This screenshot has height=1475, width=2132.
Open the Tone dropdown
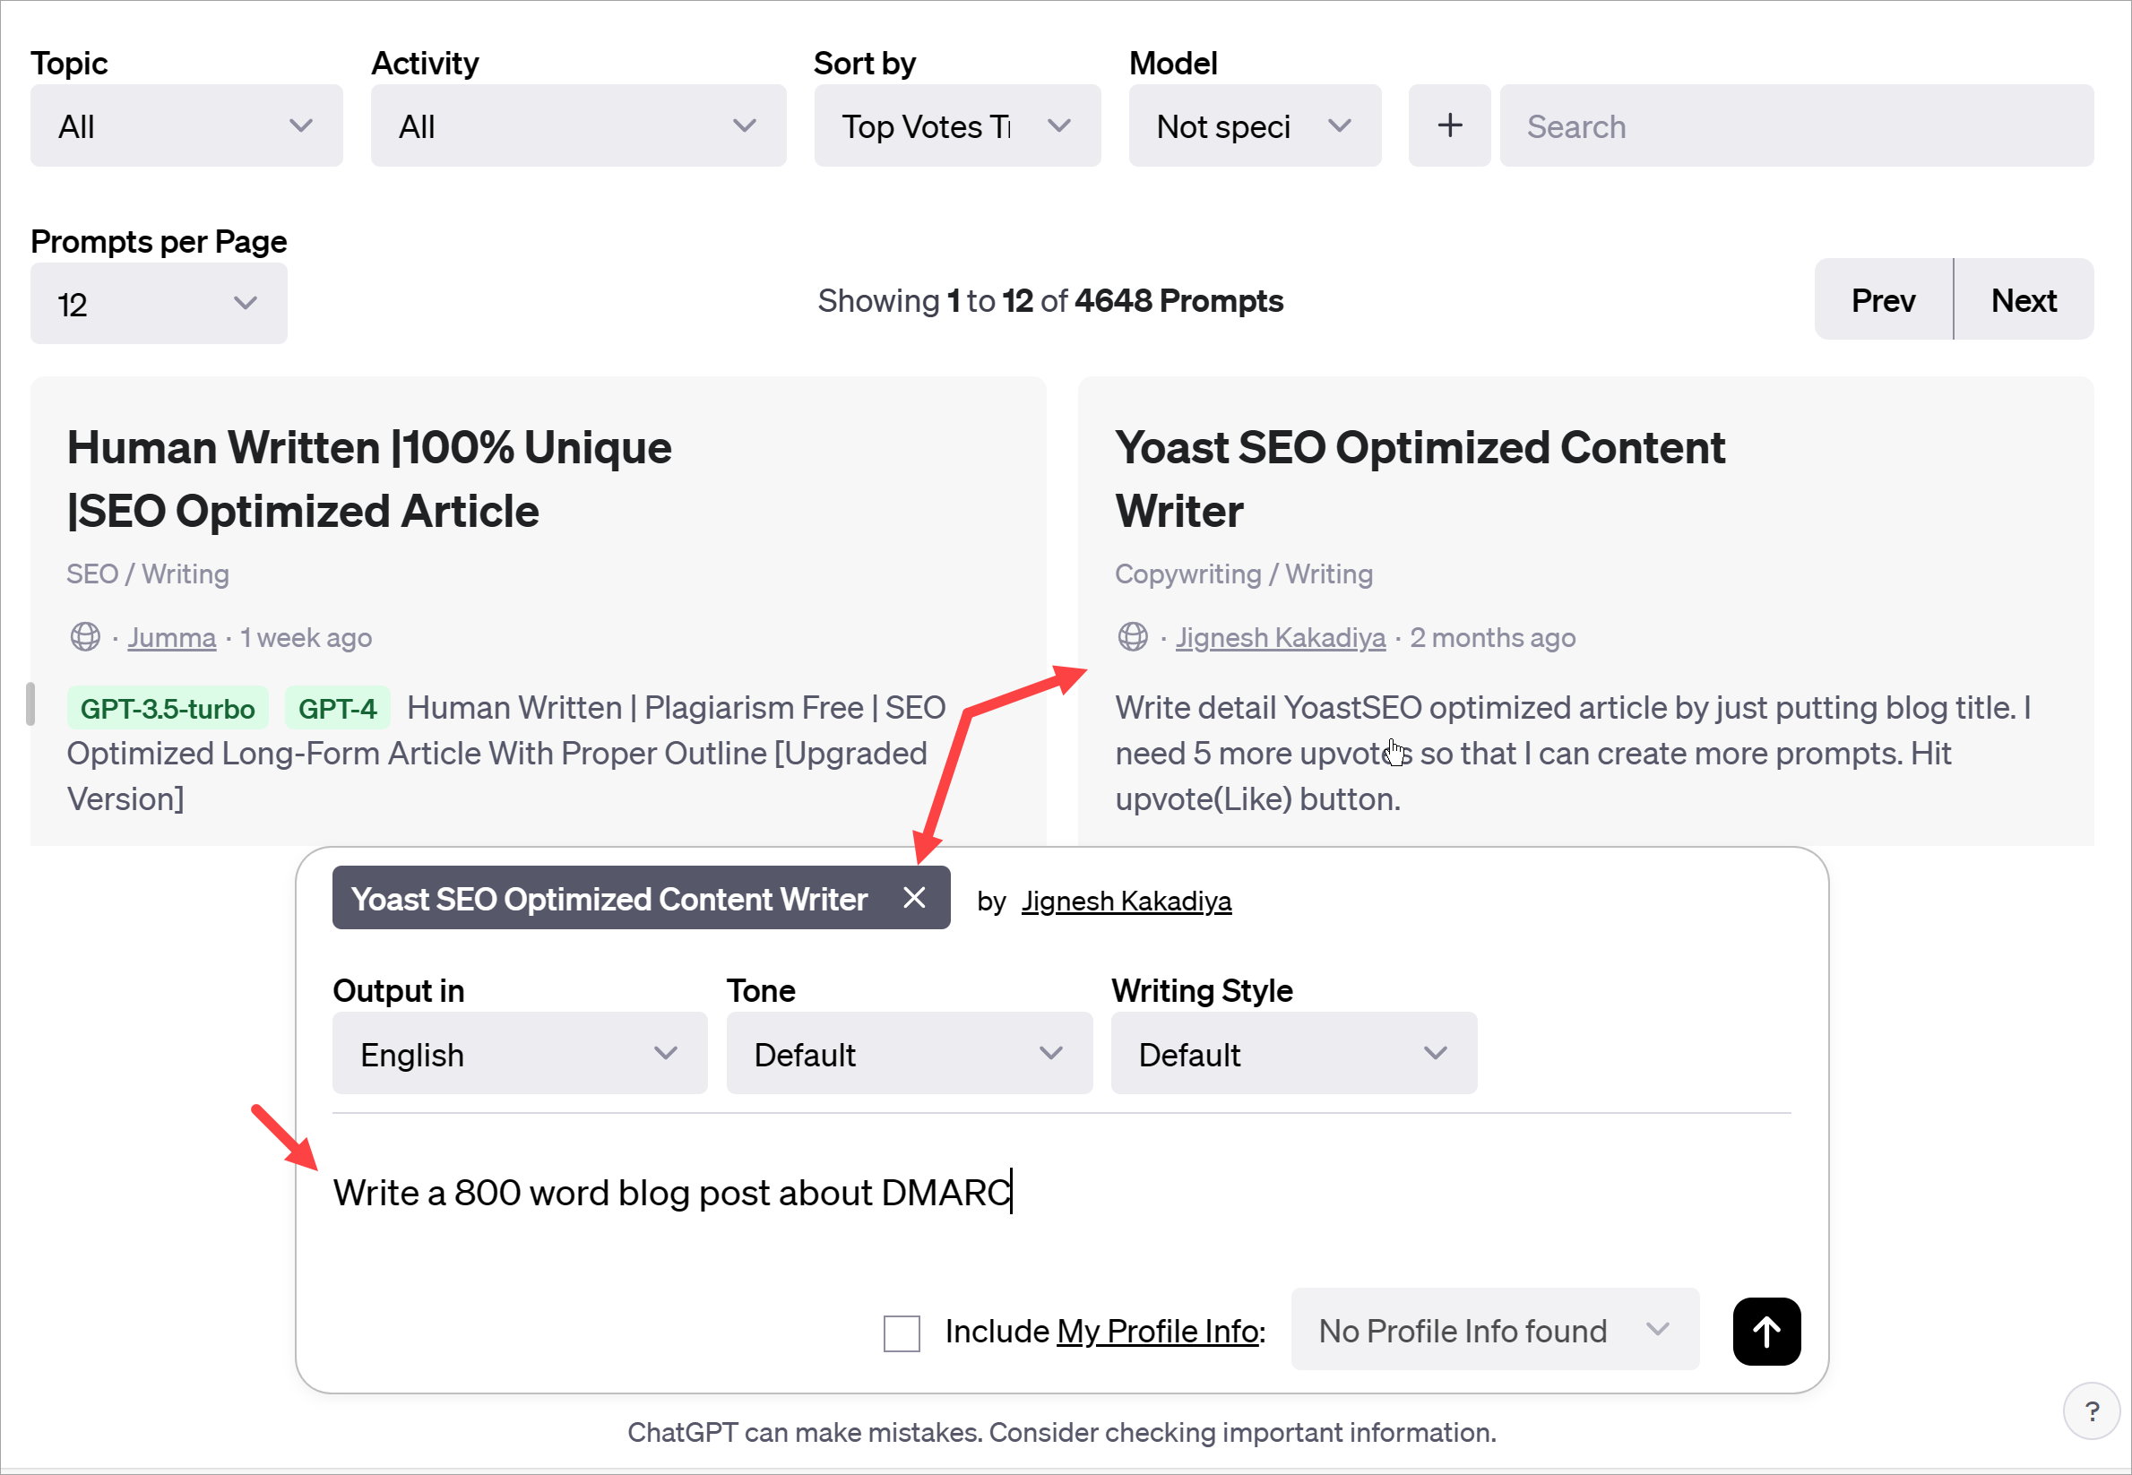(909, 1053)
